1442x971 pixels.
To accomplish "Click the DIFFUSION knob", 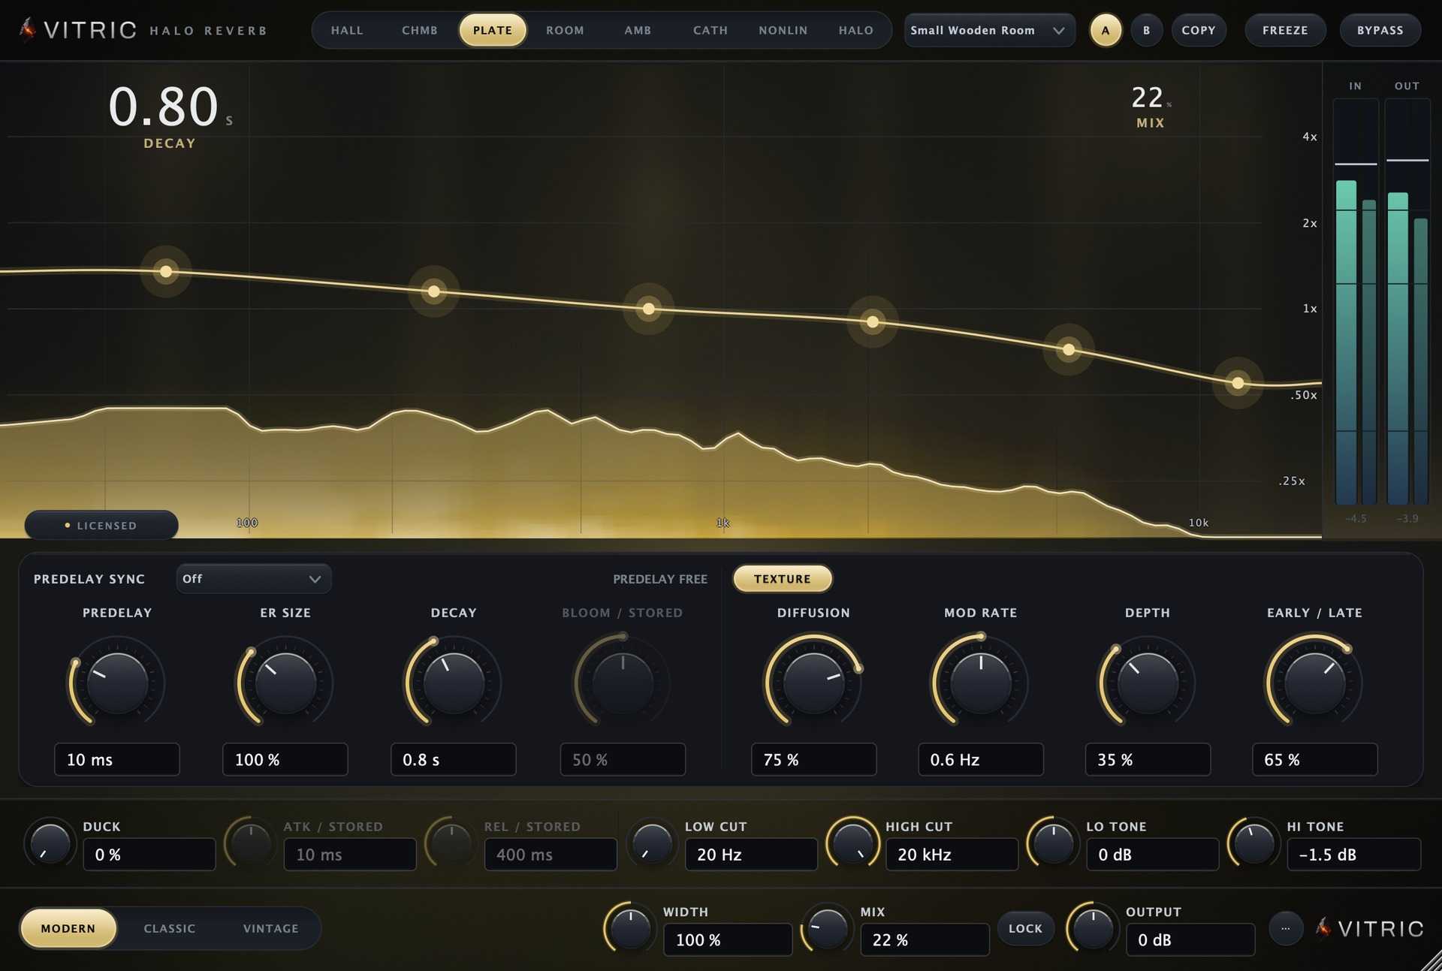I will (813, 683).
